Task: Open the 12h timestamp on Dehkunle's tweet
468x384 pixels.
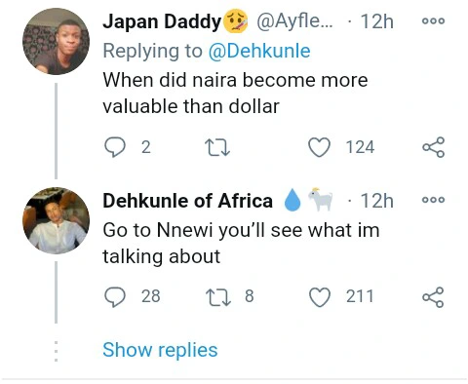Action: 377,201
